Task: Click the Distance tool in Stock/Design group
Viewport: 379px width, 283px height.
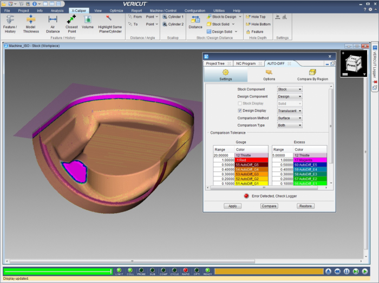Action: 195,22
